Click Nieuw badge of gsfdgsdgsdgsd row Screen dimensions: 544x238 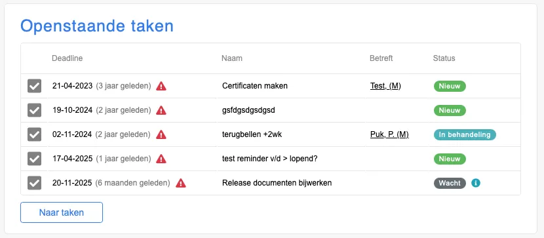450,110
